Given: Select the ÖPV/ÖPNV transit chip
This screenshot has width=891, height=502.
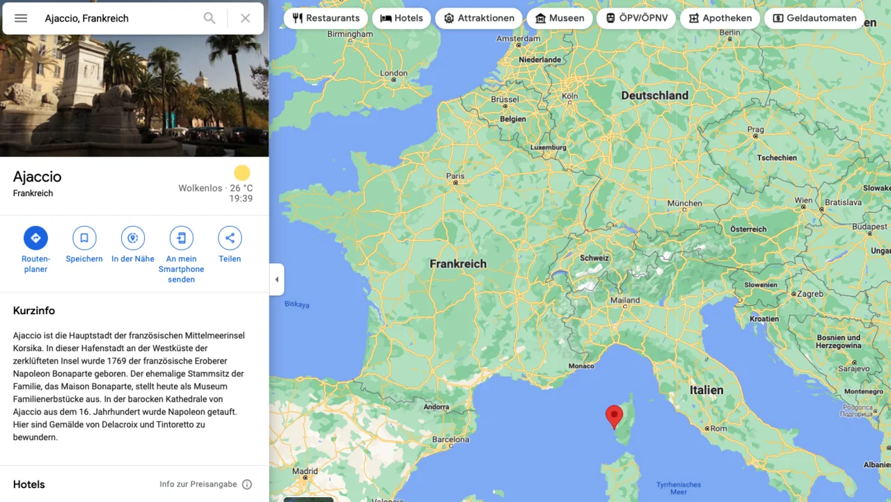Looking at the screenshot, I should click(x=636, y=18).
